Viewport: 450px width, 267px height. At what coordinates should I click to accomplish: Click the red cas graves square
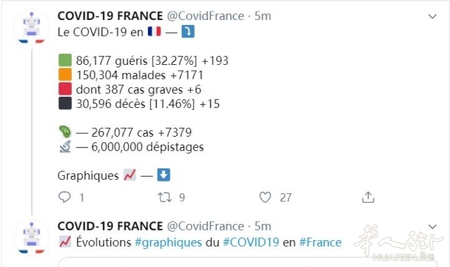pyautogui.click(x=65, y=89)
